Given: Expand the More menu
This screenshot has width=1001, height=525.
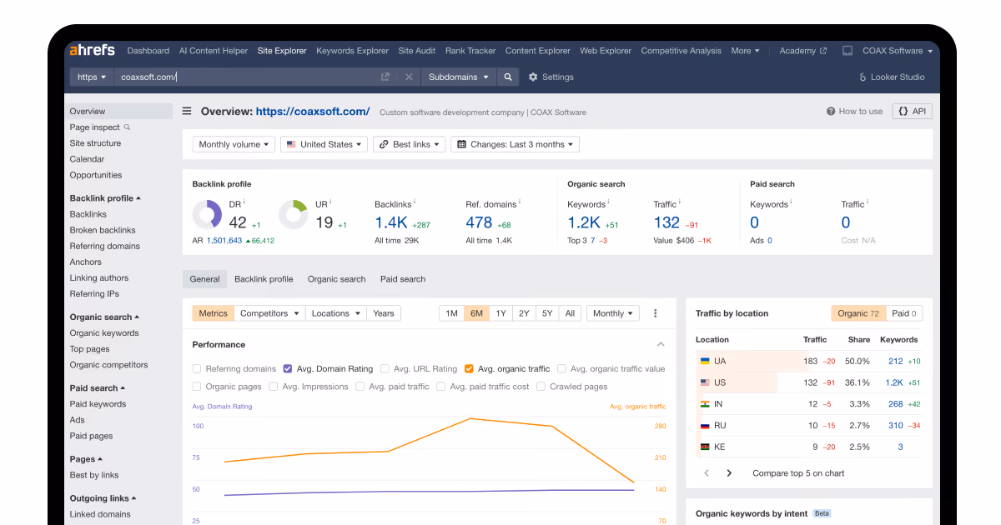Looking at the screenshot, I should [x=746, y=51].
